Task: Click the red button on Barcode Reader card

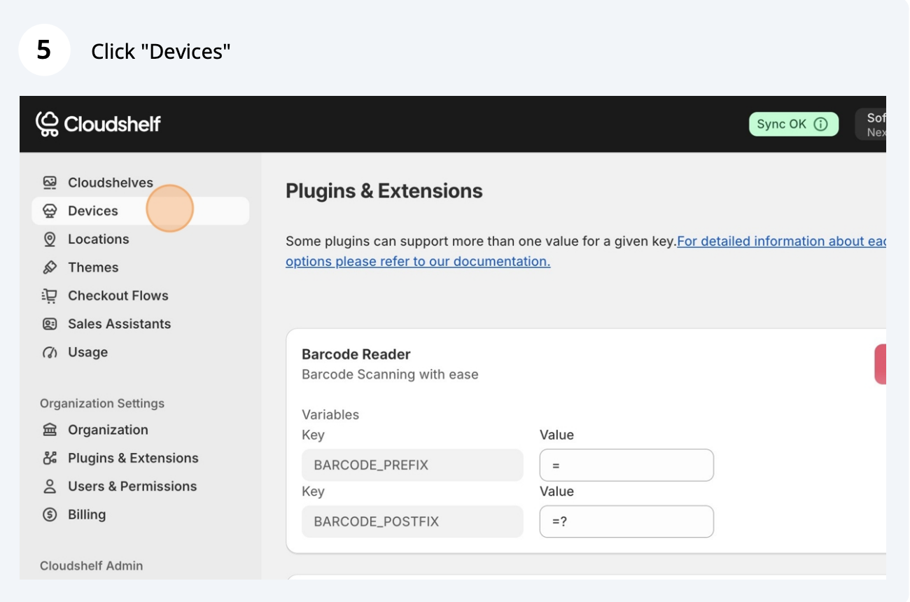Action: 881,364
